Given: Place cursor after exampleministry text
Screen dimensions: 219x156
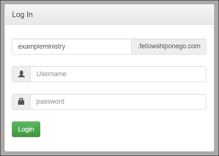Looking at the screenshot, I should tap(66, 46).
